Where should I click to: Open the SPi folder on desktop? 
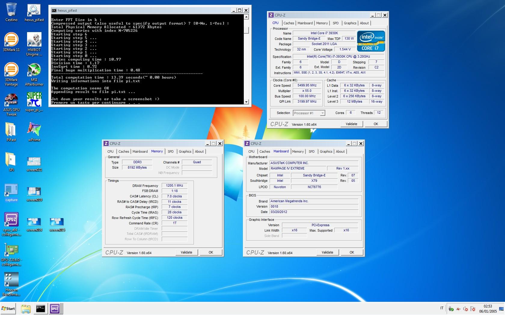coord(11,162)
